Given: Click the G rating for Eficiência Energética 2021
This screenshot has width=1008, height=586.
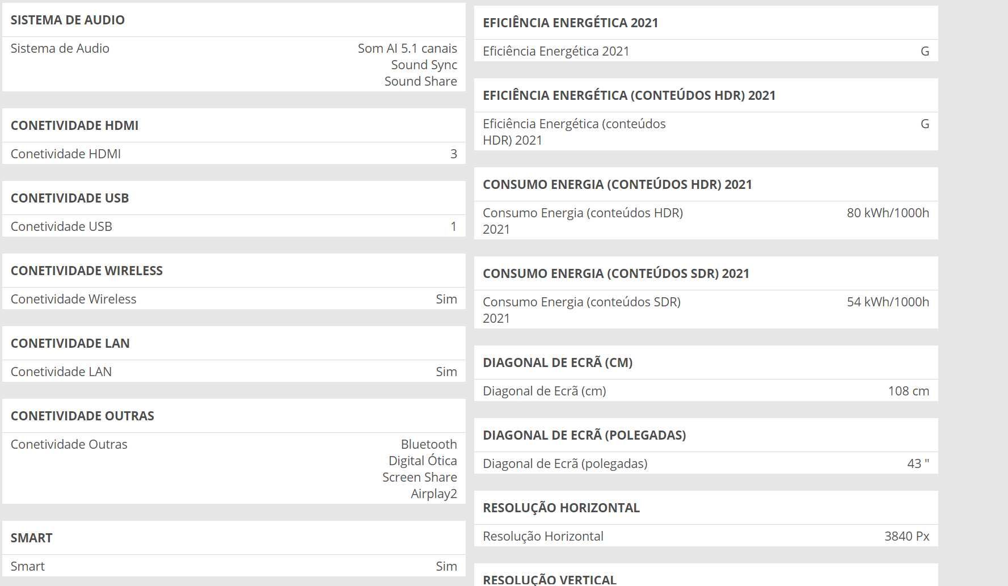Looking at the screenshot, I should click(924, 51).
